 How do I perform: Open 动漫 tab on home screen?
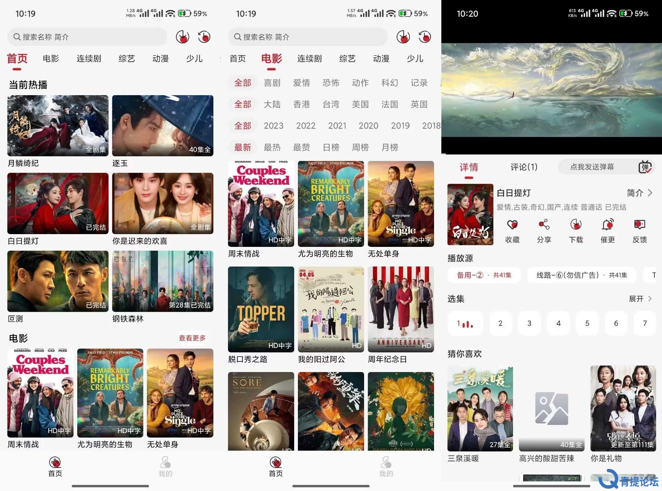click(160, 59)
